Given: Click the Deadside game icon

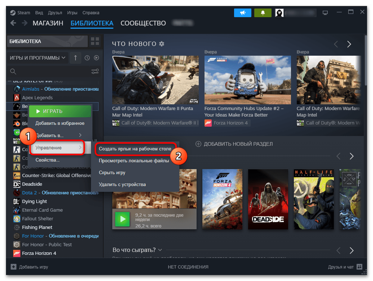Looking at the screenshot, I should click(x=17, y=184).
